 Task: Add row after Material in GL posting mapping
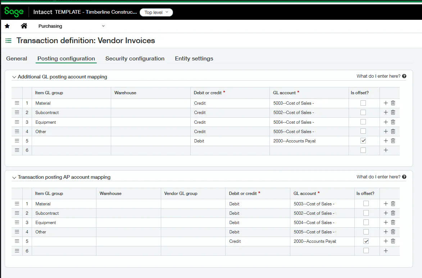tap(386, 103)
